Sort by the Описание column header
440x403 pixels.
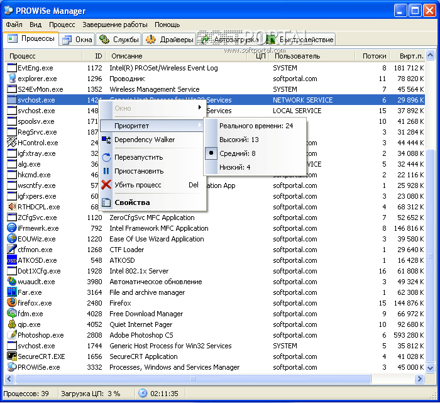[x=177, y=56]
